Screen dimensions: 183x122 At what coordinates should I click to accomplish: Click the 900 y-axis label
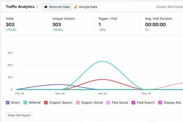pyautogui.click(x=10, y=53)
